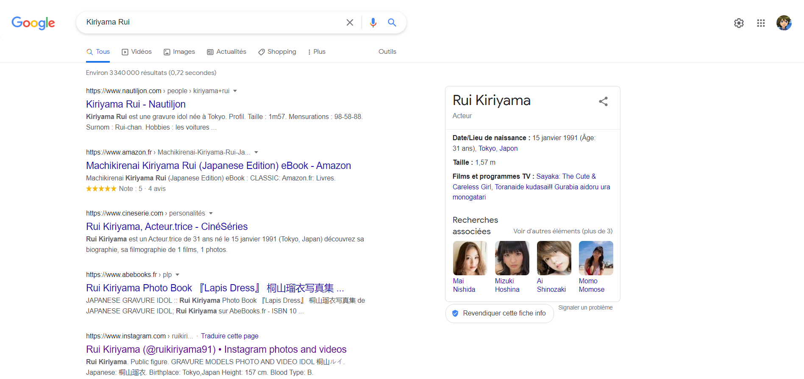Open the Plus more-filters menu
Image resolution: width=804 pixels, height=379 pixels.
tap(316, 52)
